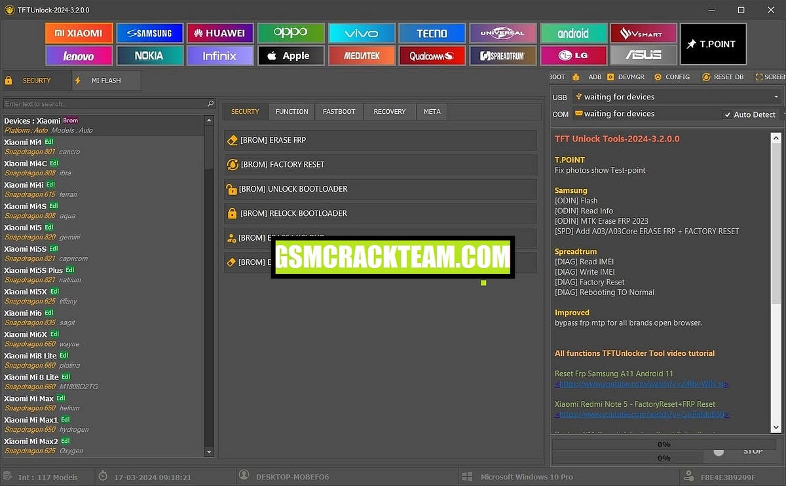
Task: Select the T.POINT brand module
Action: coord(713,44)
